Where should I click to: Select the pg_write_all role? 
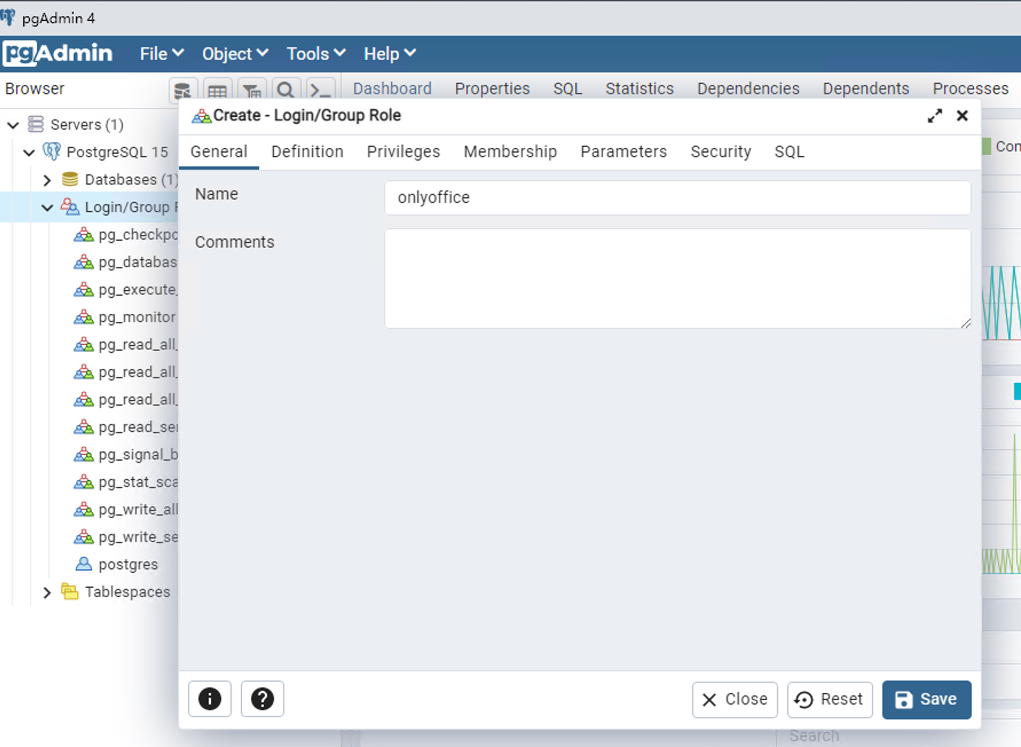click(138, 509)
